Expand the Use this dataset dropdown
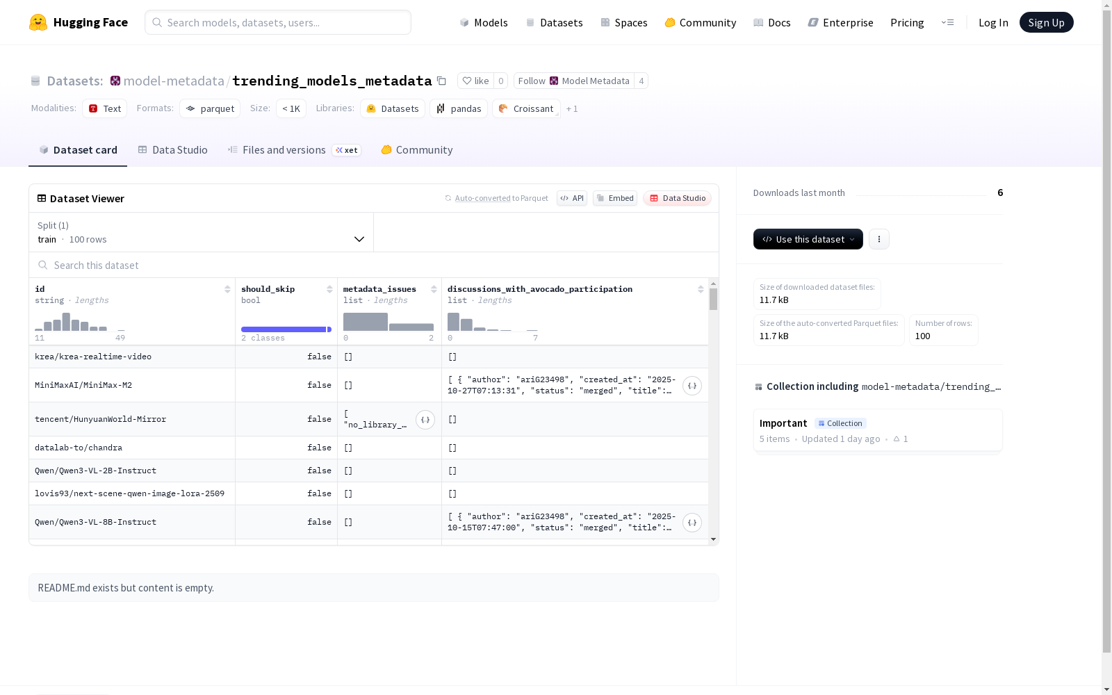Image resolution: width=1112 pixels, height=695 pixels. [x=808, y=239]
